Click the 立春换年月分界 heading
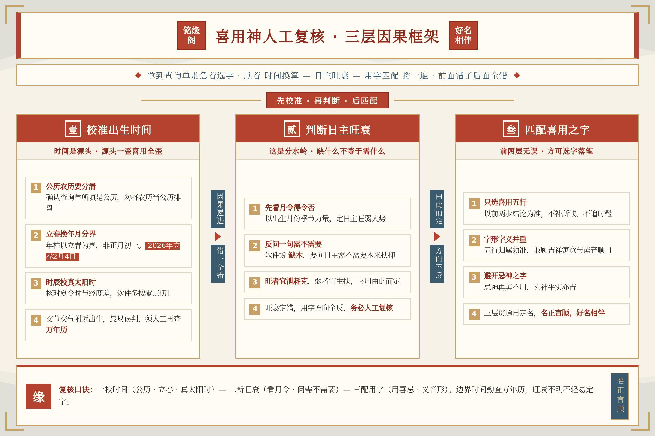 71,234
